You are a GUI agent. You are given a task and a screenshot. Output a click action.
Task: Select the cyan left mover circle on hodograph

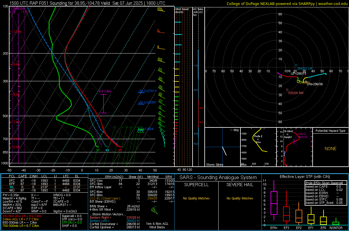pyautogui.click(x=296, y=65)
